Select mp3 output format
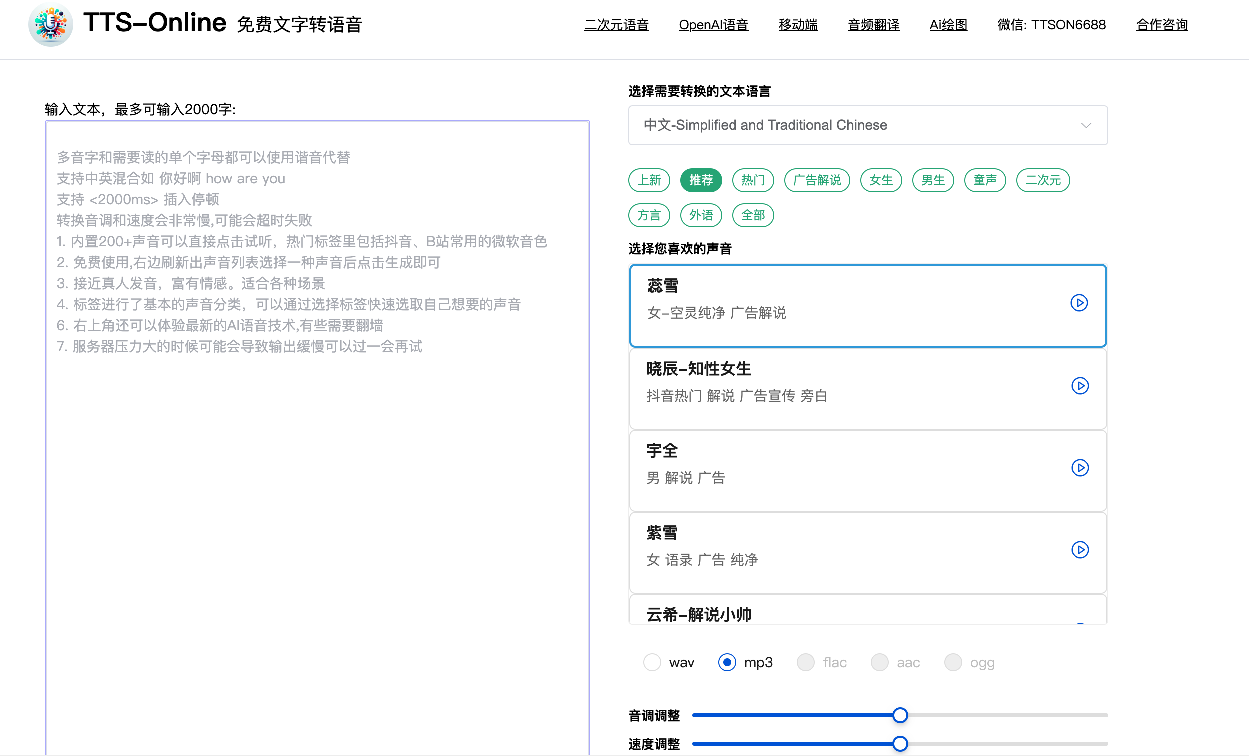 (x=727, y=662)
